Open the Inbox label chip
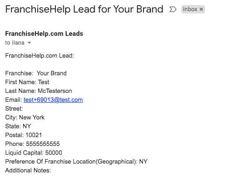This screenshot has width=239, height=178. click(x=190, y=9)
